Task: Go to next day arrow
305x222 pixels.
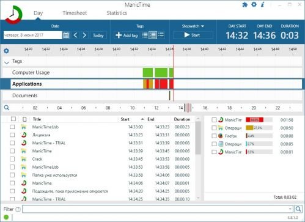Action: point(84,35)
